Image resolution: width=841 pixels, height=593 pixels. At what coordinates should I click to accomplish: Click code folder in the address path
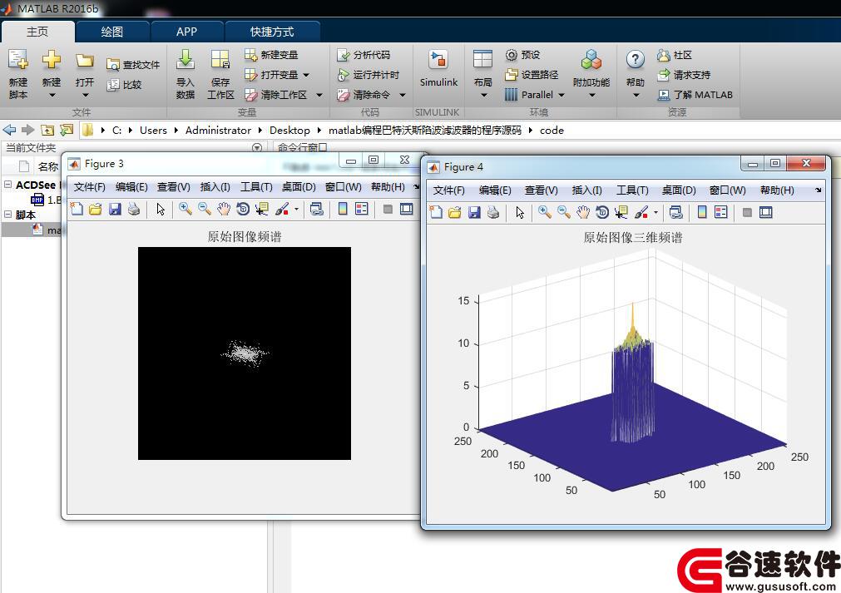pyautogui.click(x=552, y=131)
